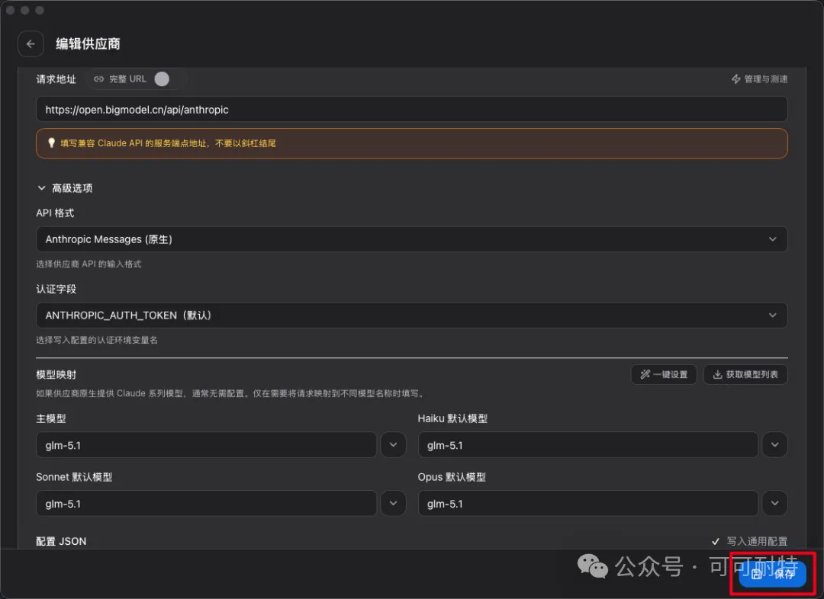Edit the Sonnet 默认模型 field
This screenshot has height=599, width=824.
pyautogui.click(x=206, y=504)
